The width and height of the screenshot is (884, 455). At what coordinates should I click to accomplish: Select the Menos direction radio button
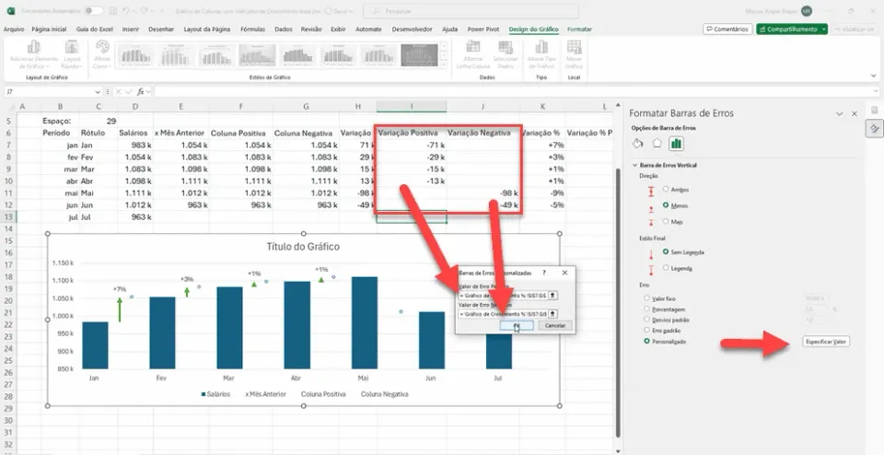tap(666, 205)
